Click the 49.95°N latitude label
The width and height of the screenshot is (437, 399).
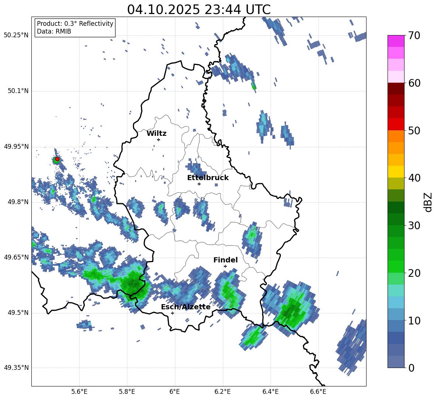click(16, 147)
